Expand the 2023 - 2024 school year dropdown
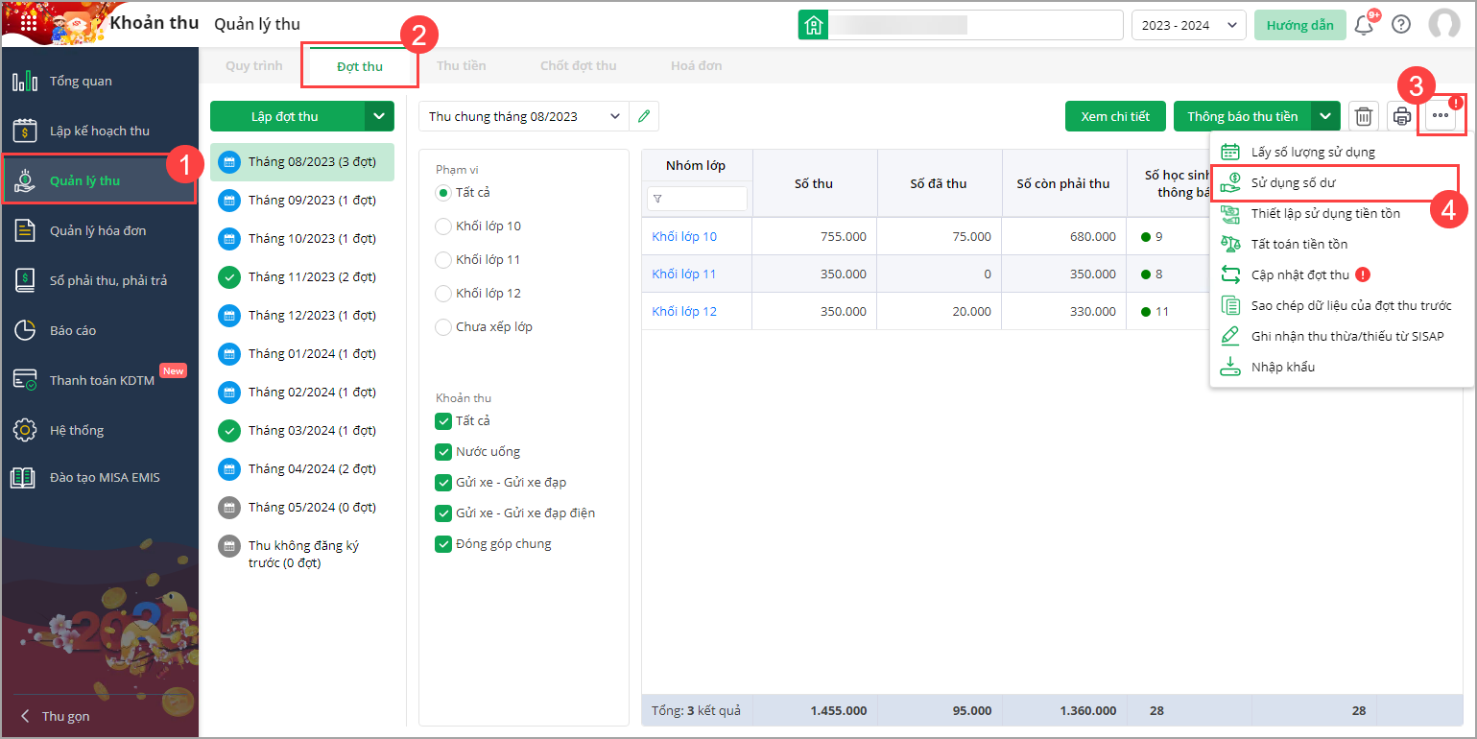1477x739 pixels. [1188, 25]
